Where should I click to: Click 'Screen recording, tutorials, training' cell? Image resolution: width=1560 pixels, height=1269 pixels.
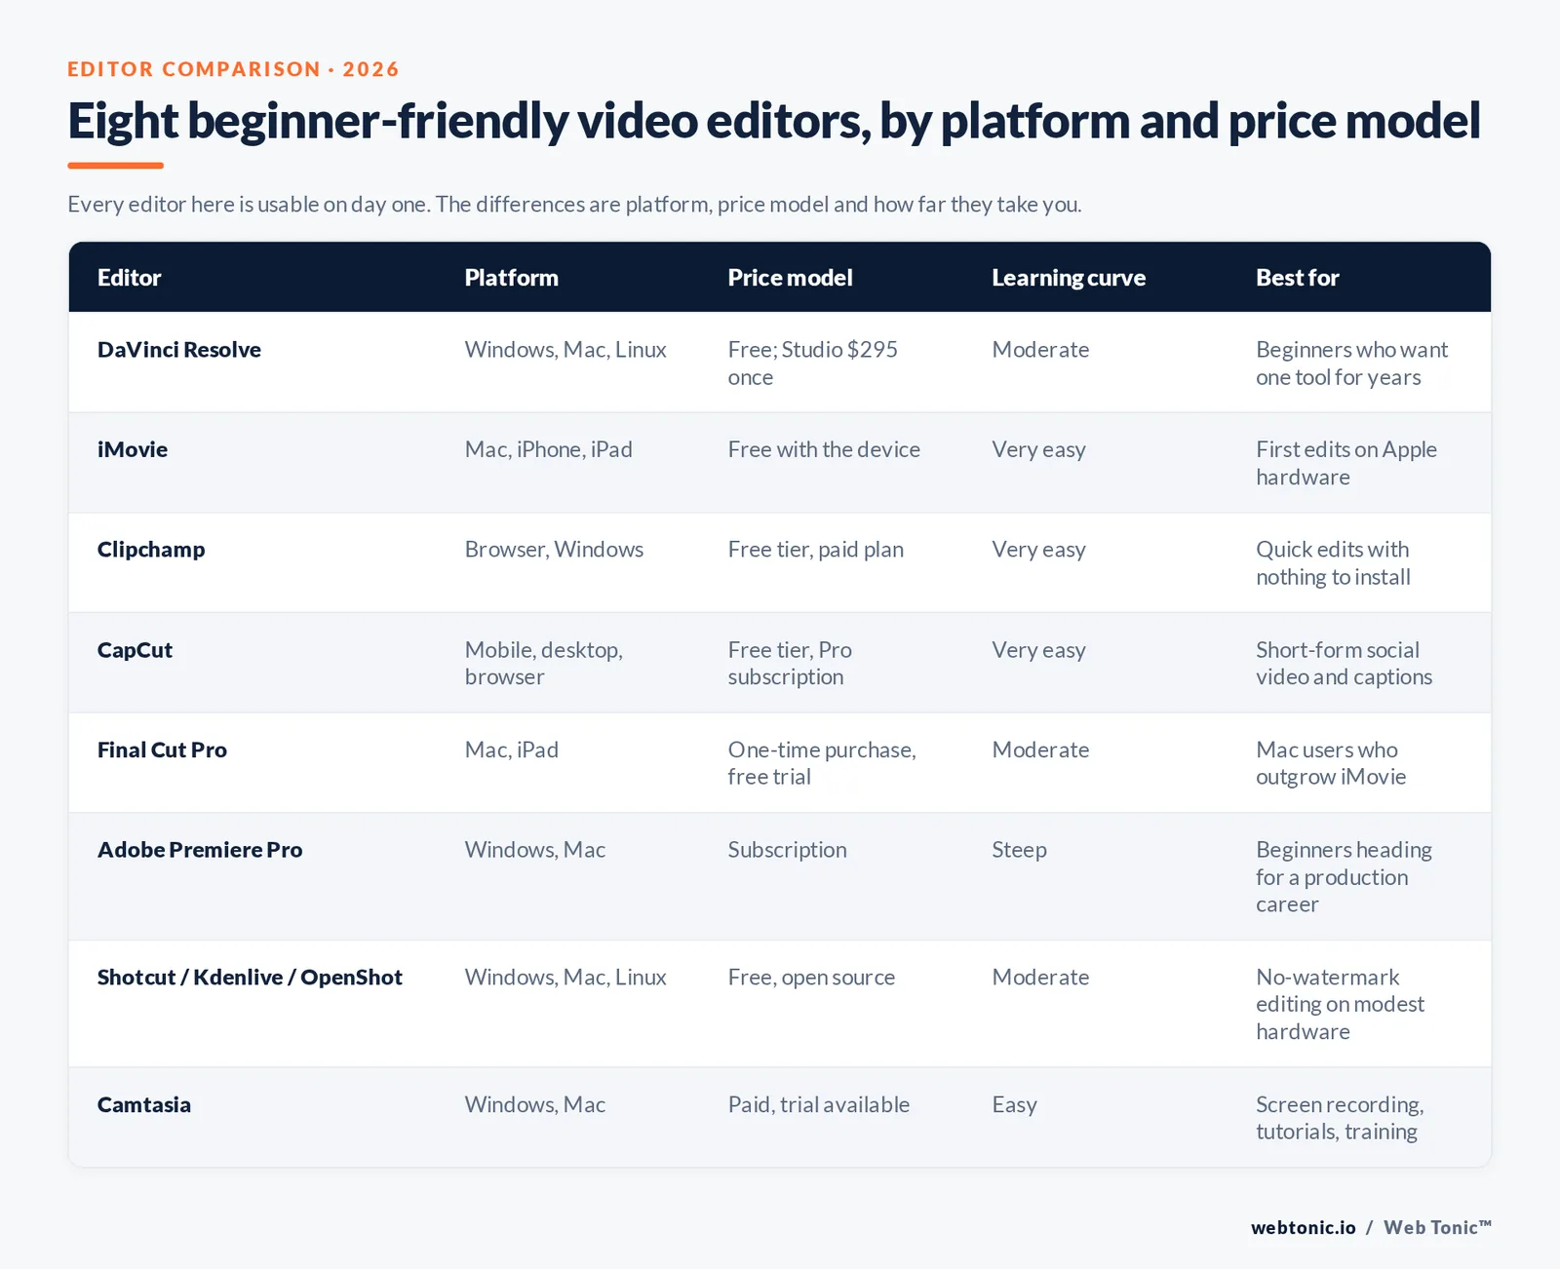tap(1340, 1119)
